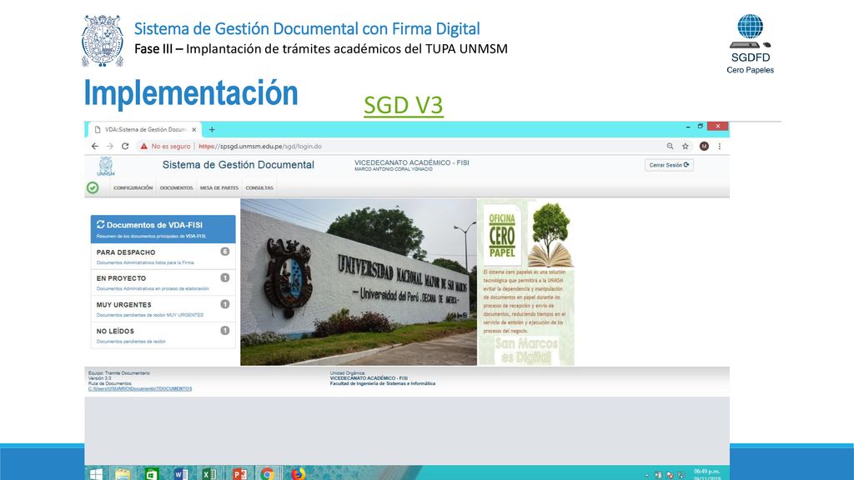This screenshot has height=480, width=854.
Task: Refresh Documentos de VDA-FISI panel icon
Action: pos(100,224)
